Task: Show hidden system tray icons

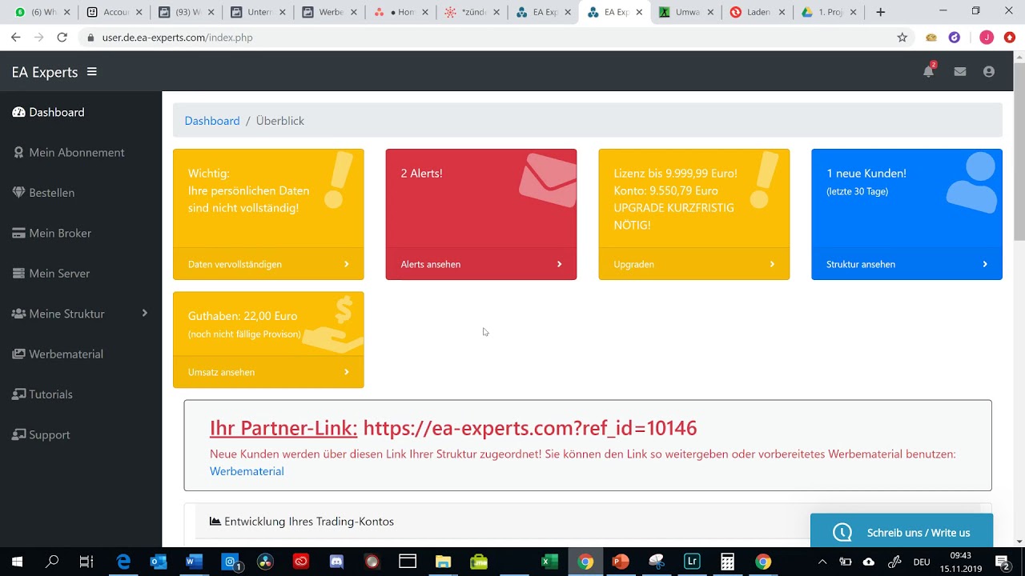Action: 822,562
